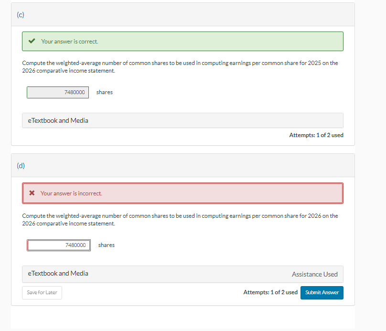Click 'Attempts: 1 of 2 used' in part (c)
386x331 pixels.
tap(316, 135)
